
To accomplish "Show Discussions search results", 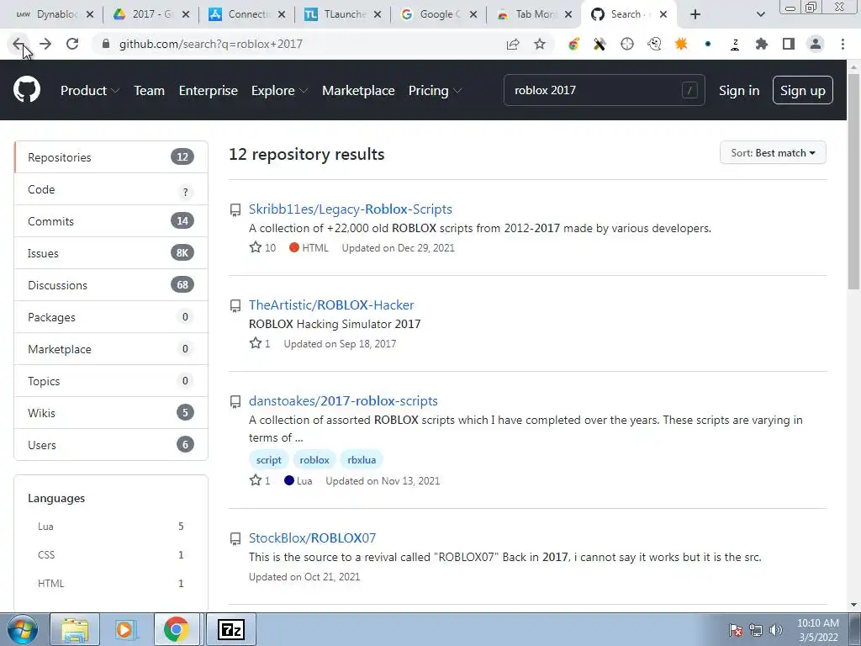I will point(111,285).
